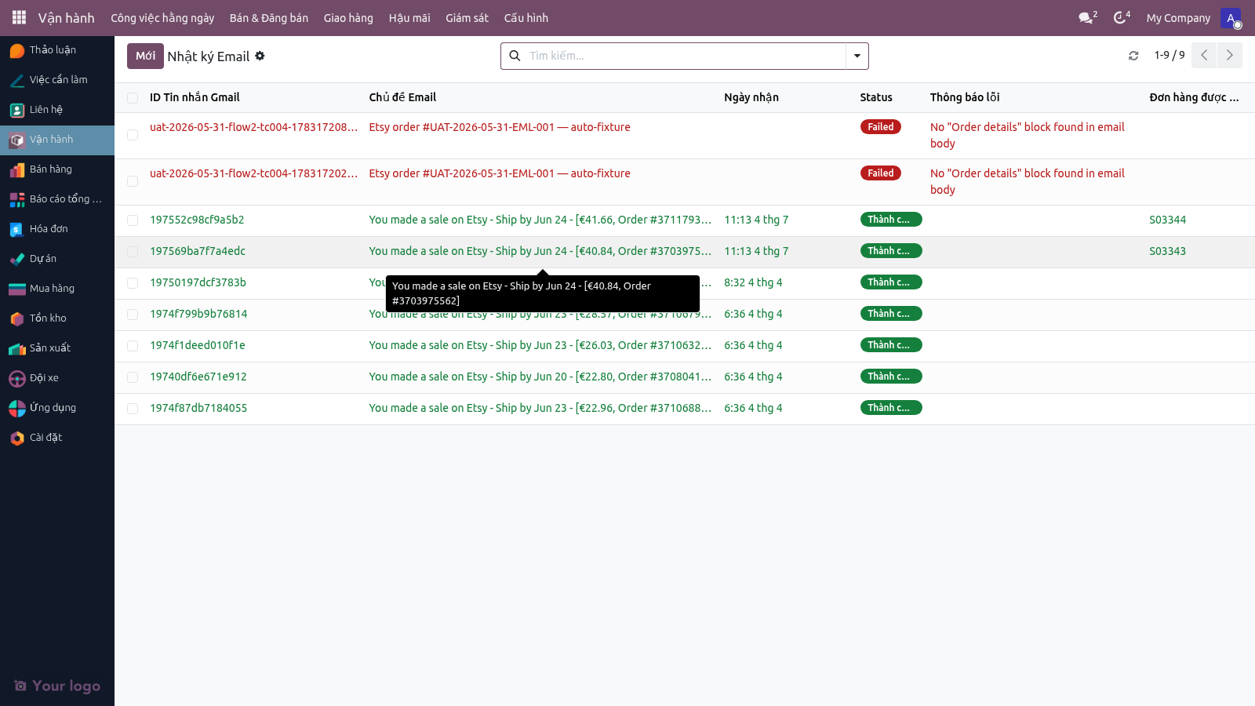The height and width of the screenshot is (706, 1255).
Task: Open Việc cần làm icon in sidebar
Action: click(17, 80)
